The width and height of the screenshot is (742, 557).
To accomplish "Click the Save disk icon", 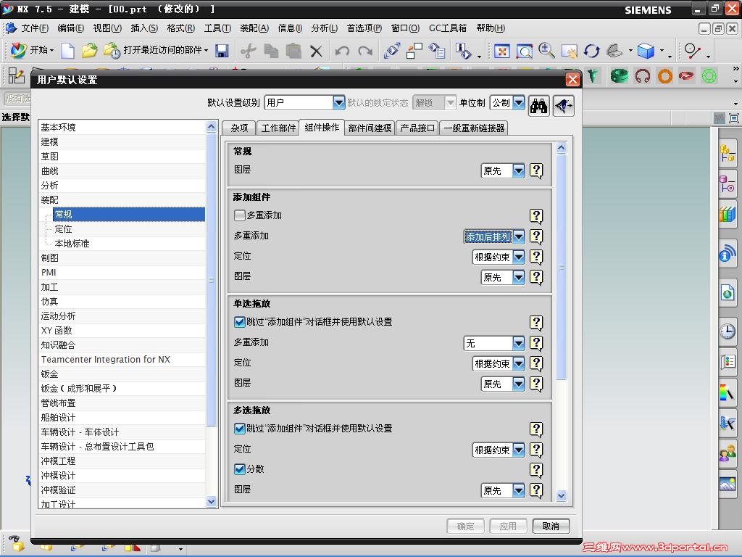I will (x=222, y=50).
